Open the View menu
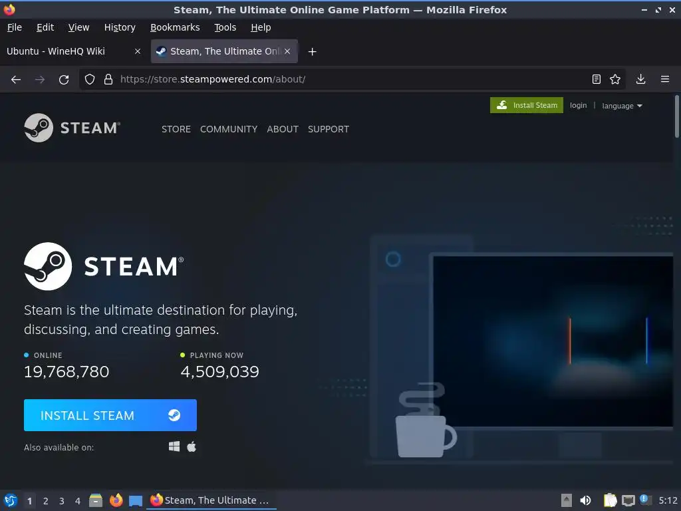Screen dimensions: 681x511 (78, 27)
